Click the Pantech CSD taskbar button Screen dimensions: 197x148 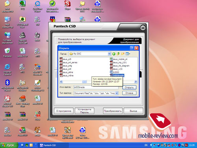tap(53, 145)
